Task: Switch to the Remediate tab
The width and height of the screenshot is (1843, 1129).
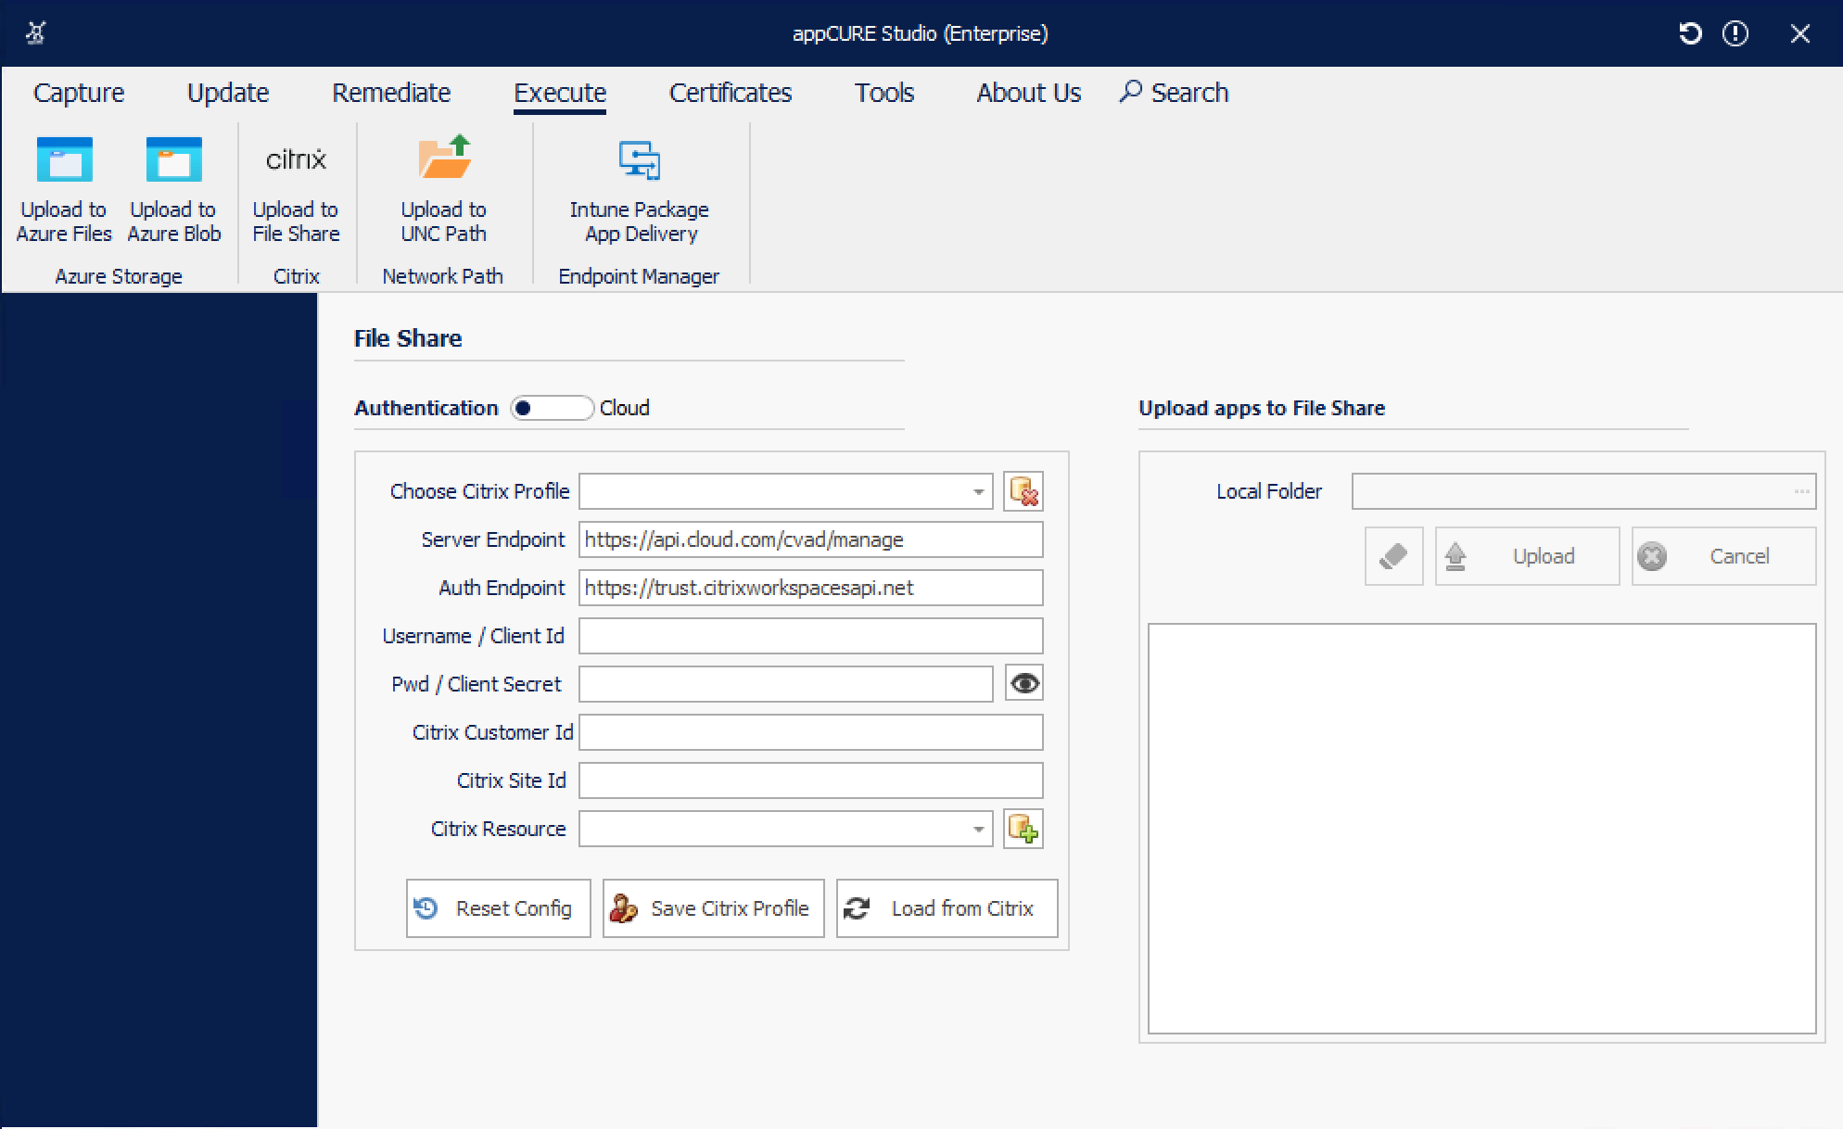Action: 391,93
